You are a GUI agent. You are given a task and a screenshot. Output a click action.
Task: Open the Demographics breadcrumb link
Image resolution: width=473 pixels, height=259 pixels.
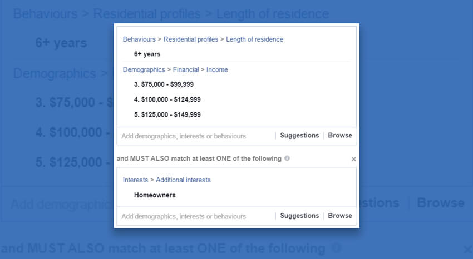(144, 70)
